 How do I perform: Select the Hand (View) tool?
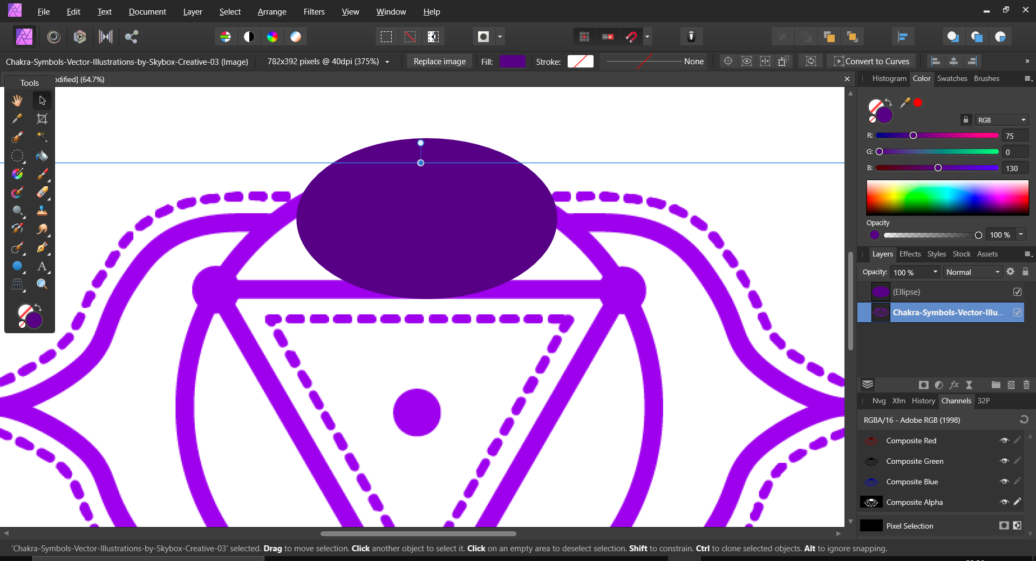(17, 100)
